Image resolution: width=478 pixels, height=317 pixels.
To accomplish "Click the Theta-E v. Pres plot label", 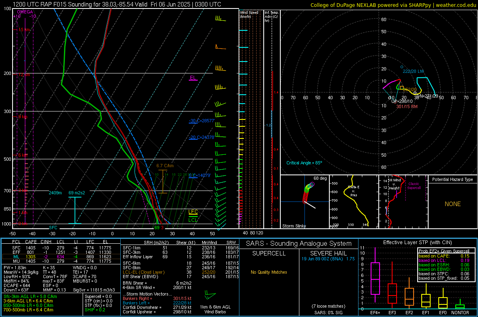I will point(354,191).
